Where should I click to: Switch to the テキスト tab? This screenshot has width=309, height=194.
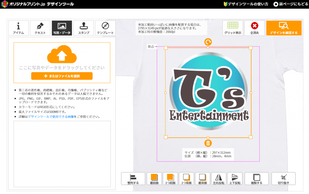coord(40,28)
